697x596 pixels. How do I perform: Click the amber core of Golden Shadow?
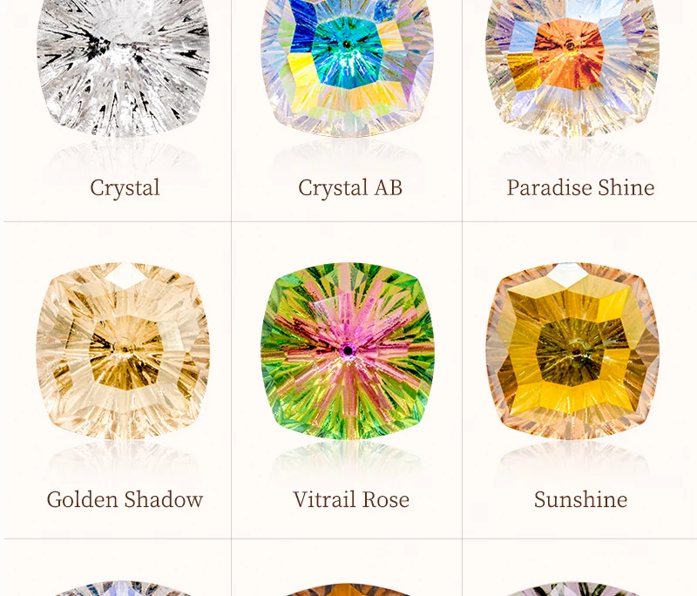coord(125,352)
